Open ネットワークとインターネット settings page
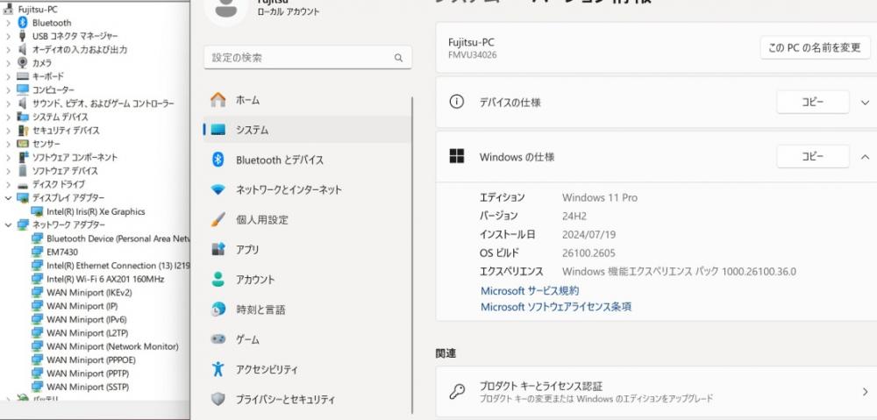Image resolution: width=877 pixels, height=420 pixels. [307, 189]
